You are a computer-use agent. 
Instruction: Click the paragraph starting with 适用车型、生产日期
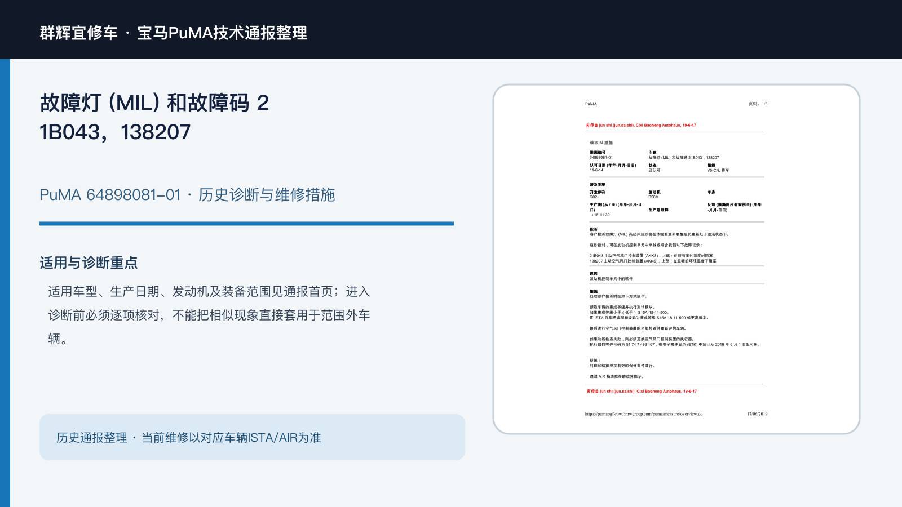[209, 315]
